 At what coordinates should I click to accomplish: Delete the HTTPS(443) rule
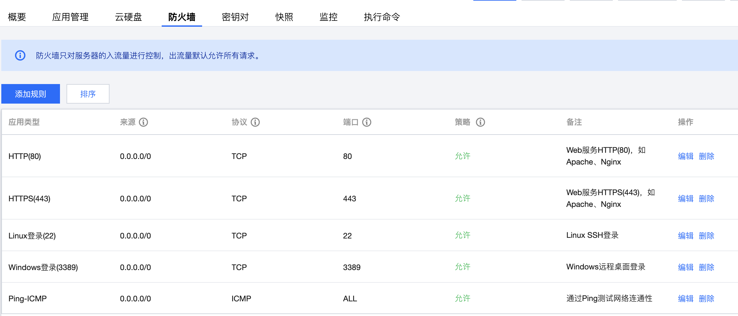click(707, 198)
